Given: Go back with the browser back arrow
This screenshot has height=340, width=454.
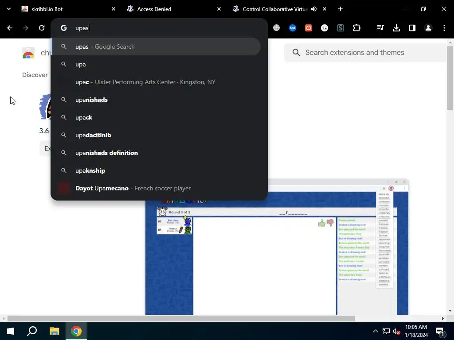Looking at the screenshot, I should (10, 28).
